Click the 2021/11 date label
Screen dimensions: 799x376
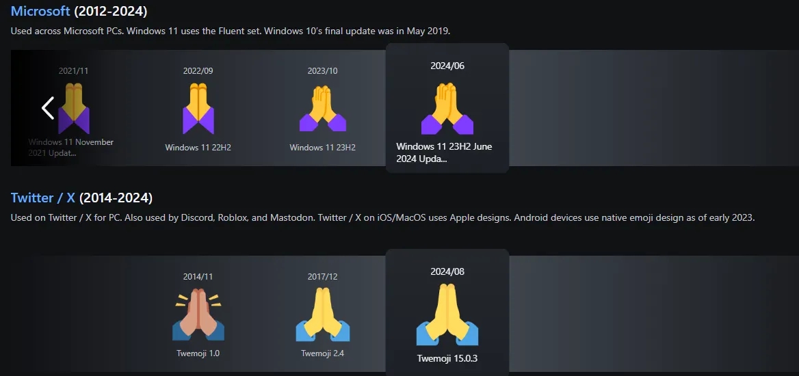click(x=73, y=71)
